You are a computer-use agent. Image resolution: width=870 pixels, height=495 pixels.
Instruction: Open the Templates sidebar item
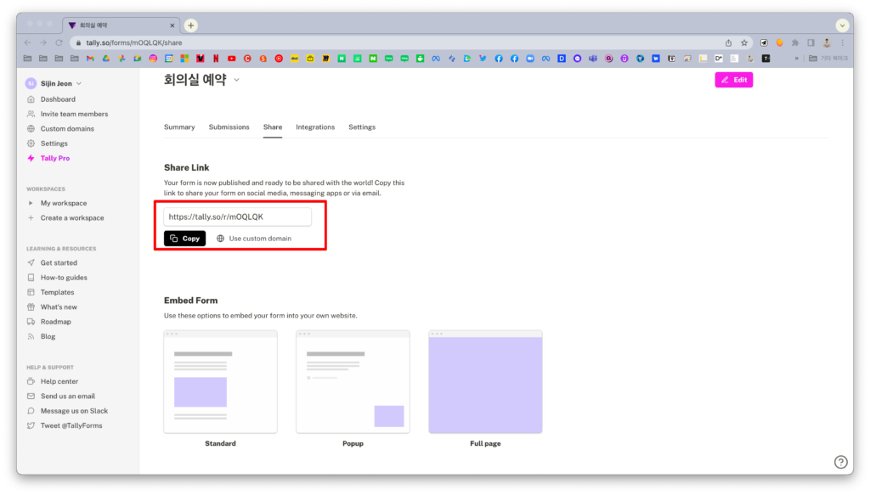click(56, 291)
